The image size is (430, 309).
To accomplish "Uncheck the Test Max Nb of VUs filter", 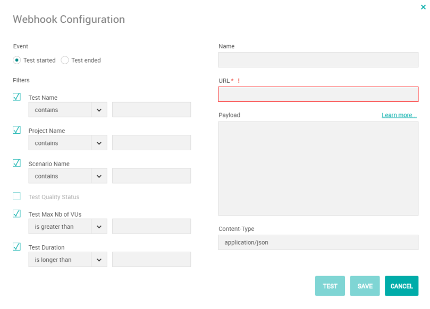I will click(16, 213).
